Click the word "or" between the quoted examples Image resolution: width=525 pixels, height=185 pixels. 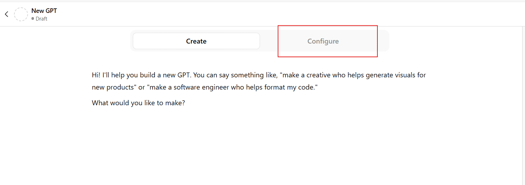click(x=142, y=87)
